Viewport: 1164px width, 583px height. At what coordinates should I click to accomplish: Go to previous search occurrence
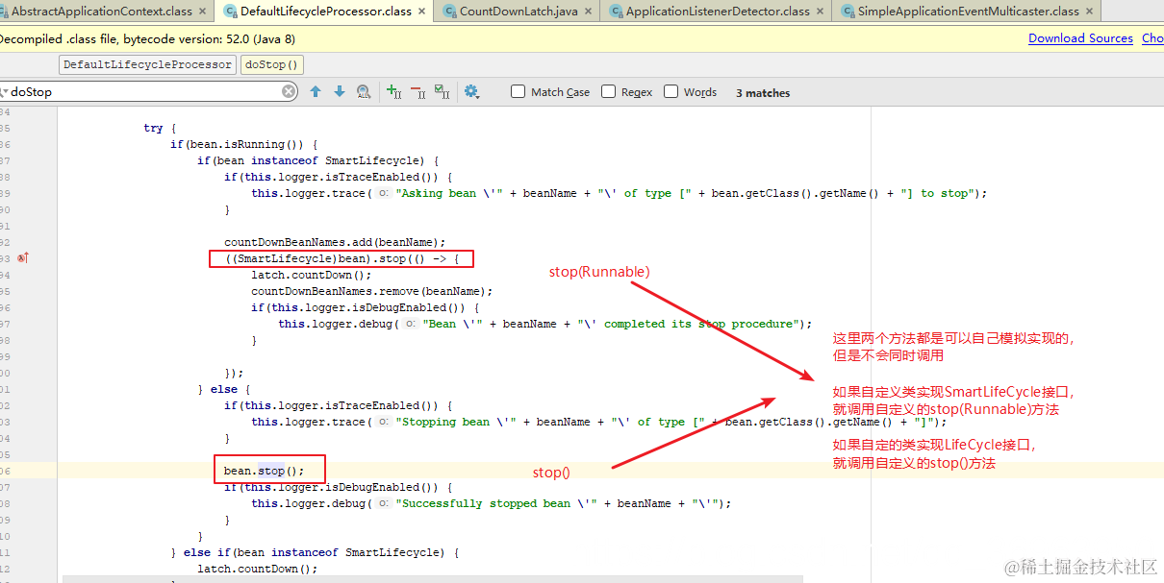coord(316,91)
